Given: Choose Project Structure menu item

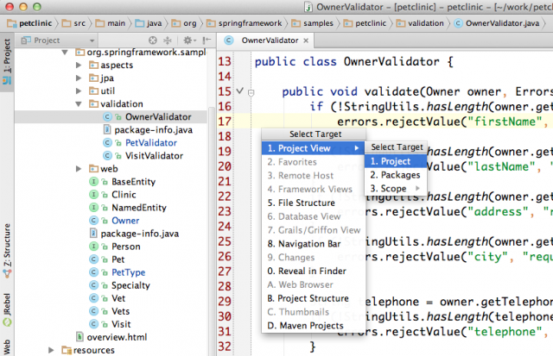Looking at the screenshot, I should click(313, 298).
